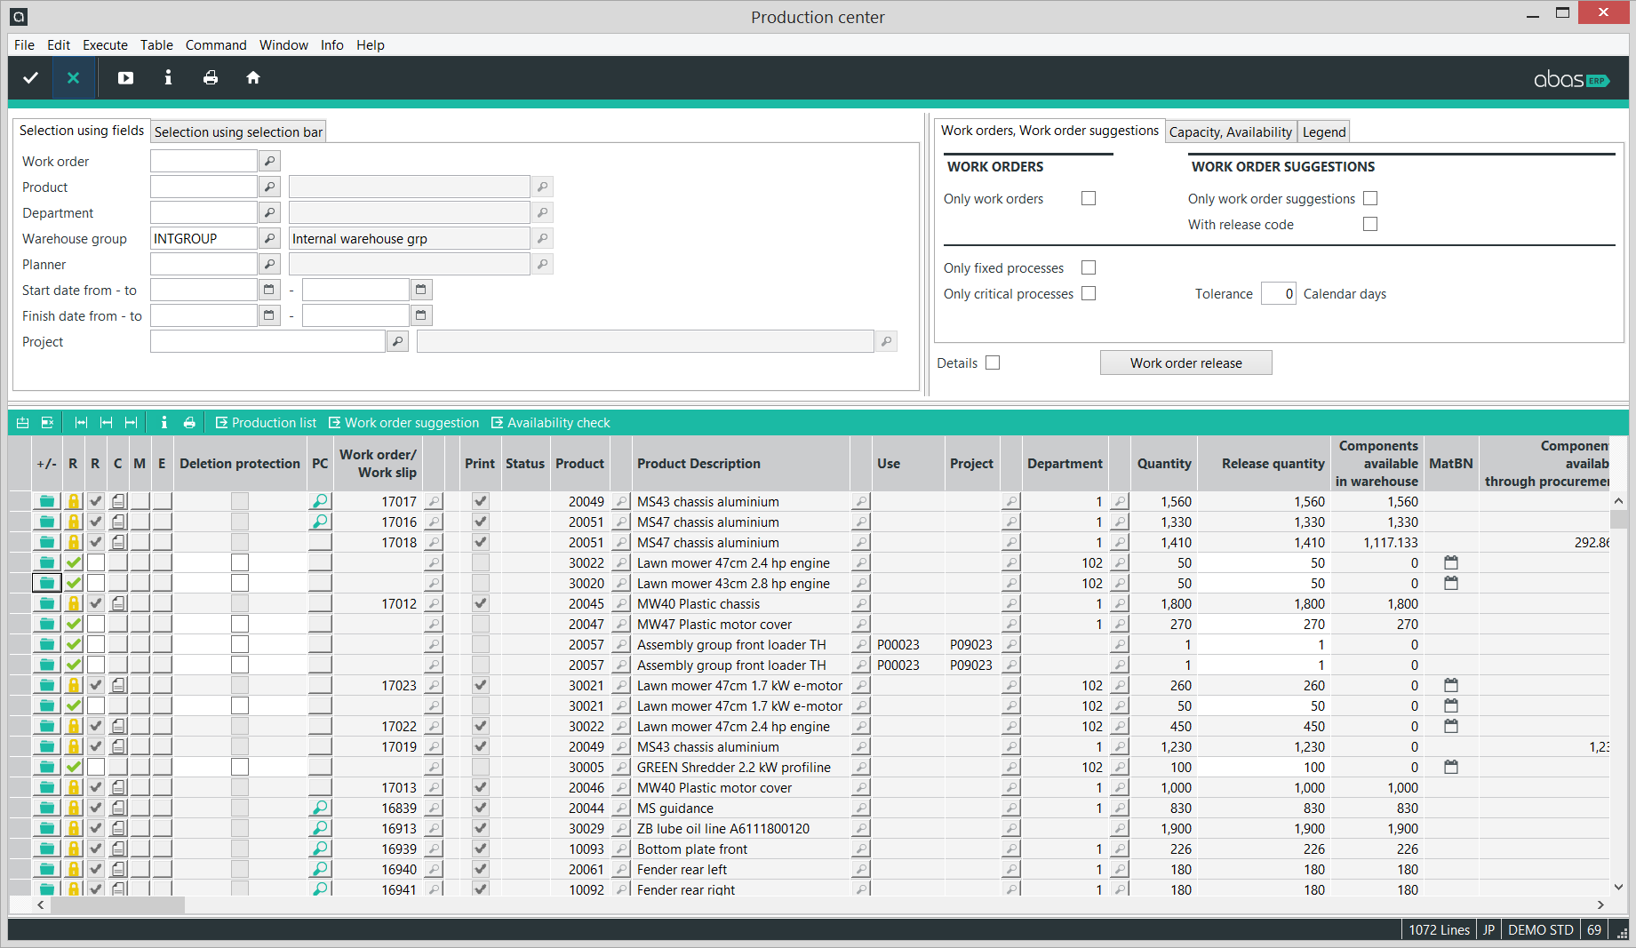Screen dimensions: 1636x948
Task: Click the table toolbar print icon
Action: click(x=189, y=423)
